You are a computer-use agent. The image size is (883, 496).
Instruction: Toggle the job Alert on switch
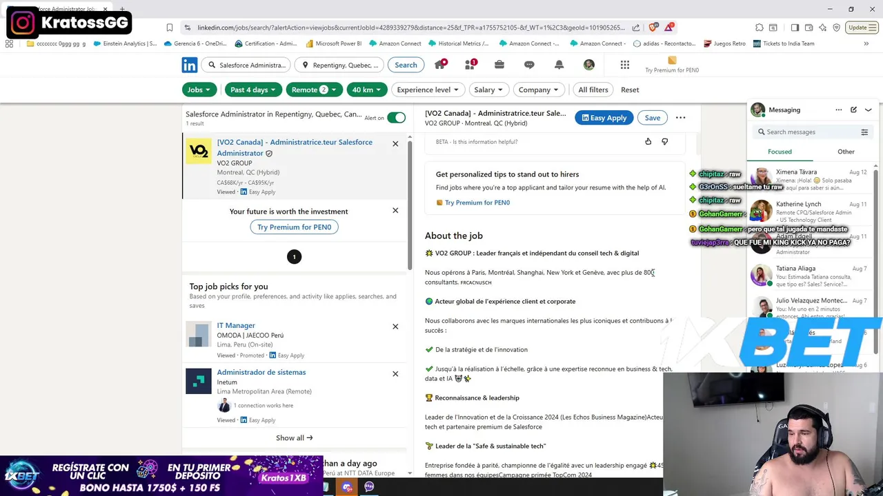397,118
